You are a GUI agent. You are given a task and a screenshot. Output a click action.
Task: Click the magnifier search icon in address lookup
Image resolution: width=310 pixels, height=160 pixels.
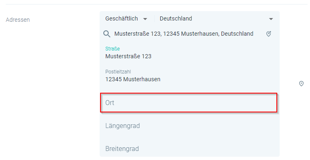(x=107, y=34)
